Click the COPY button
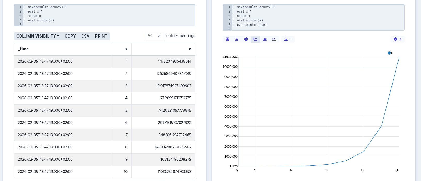The width and height of the screenshot is (421, 181). [x=70, y=36]
